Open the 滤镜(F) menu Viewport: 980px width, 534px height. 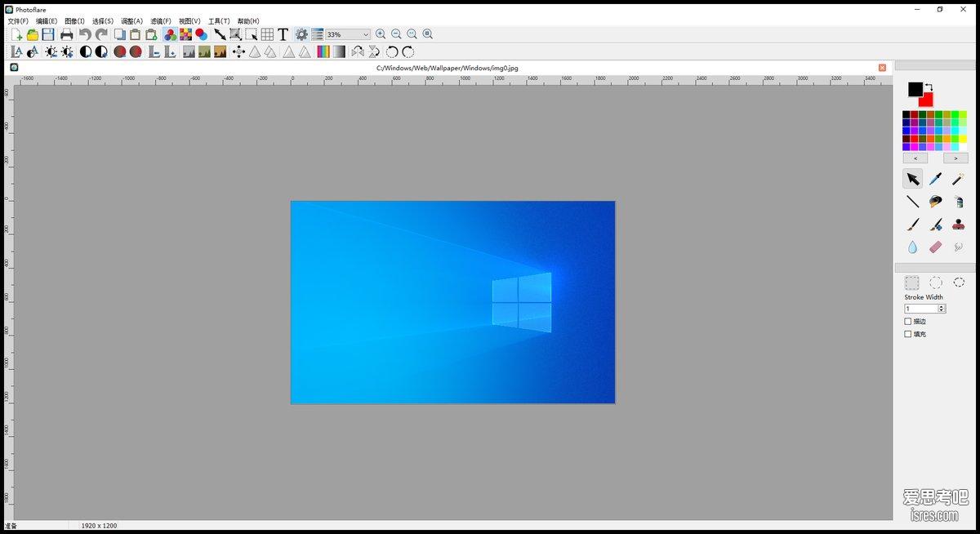click(x=161, y=21)
